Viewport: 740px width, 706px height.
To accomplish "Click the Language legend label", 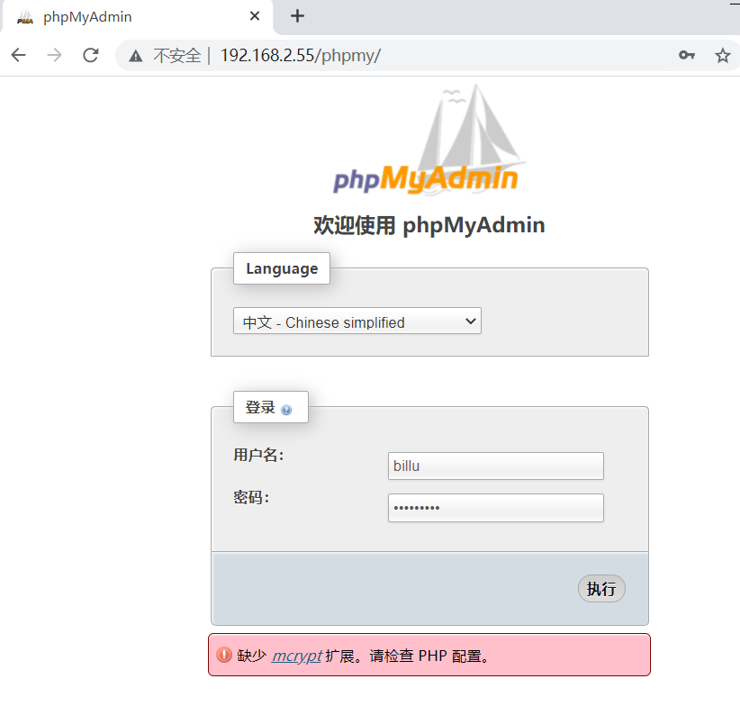I will (282, 268).
